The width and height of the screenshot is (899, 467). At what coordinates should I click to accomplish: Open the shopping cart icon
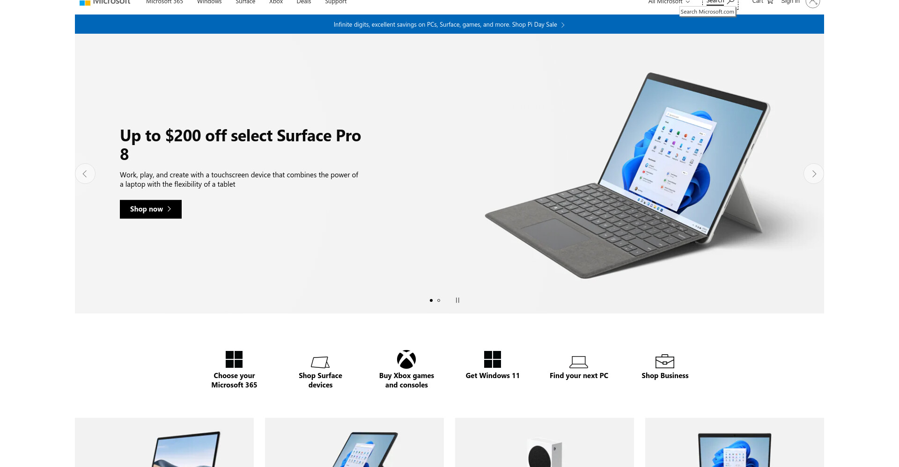770,2
